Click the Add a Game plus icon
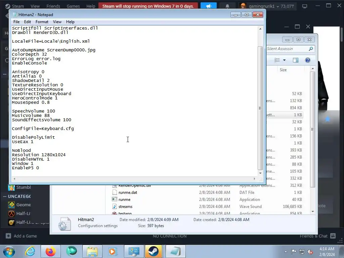 coord(8,236)
